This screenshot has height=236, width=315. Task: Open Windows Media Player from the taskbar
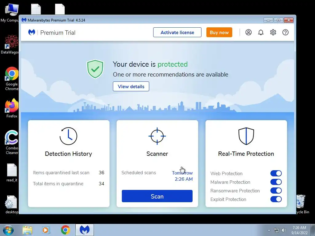pos(46,230)
